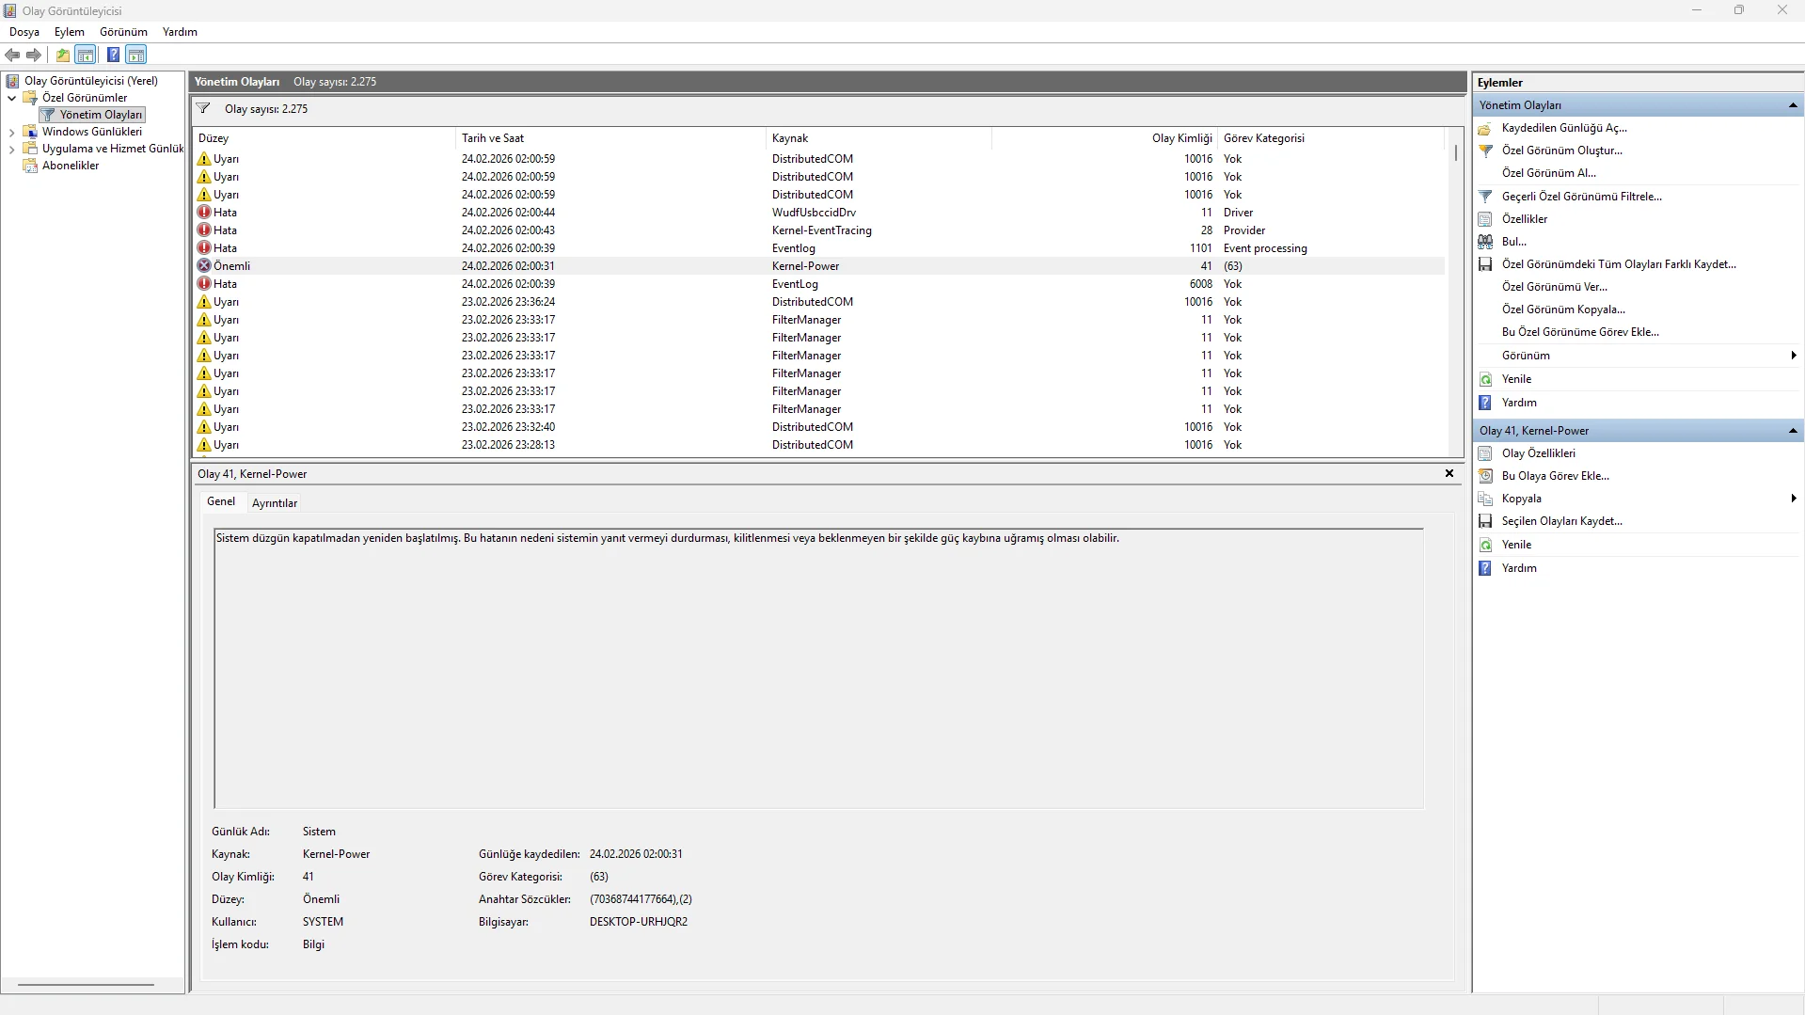Click the Yenile icon under Olay 41 actions
The image size is (1805, 1015).
[1485, 545]
